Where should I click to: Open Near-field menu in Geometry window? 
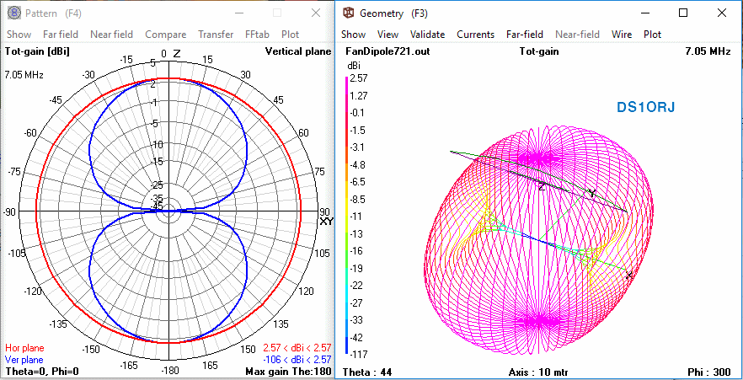pos(577,34)
